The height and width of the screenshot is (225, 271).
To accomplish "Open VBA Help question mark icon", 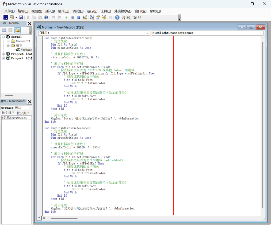I will pos(117,17).
